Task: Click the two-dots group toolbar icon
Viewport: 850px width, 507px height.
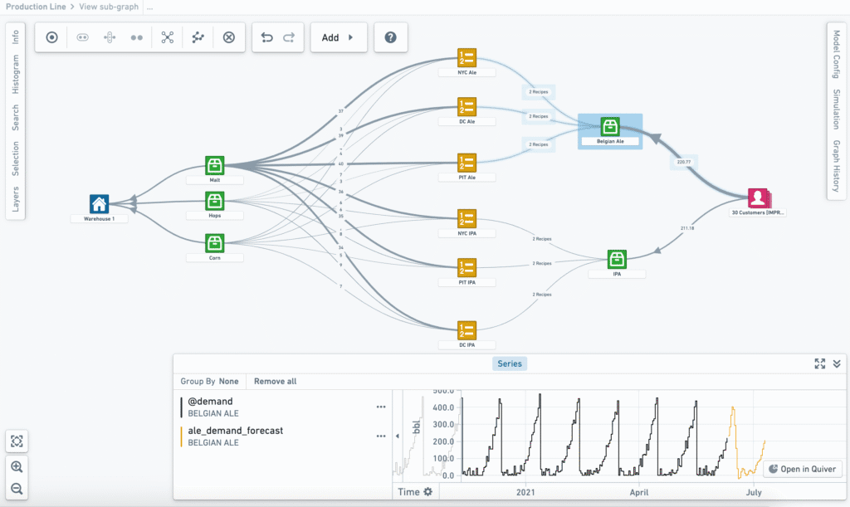Action: pyautogui.click(x=137, y=37)
